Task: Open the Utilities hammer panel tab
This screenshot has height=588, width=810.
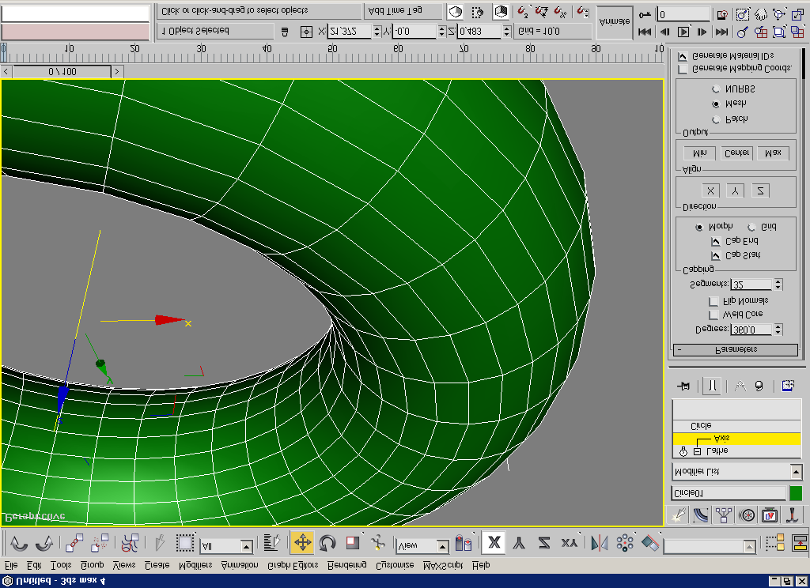Action: pyautogui.click(x=792, y=514)
